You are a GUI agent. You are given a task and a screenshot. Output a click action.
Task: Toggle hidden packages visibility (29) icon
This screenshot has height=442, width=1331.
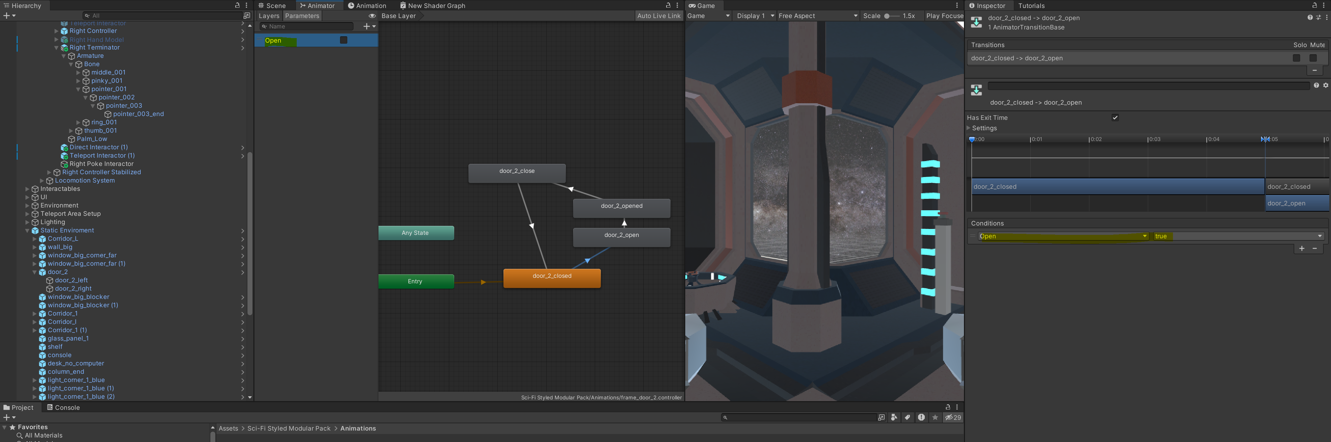953,417
